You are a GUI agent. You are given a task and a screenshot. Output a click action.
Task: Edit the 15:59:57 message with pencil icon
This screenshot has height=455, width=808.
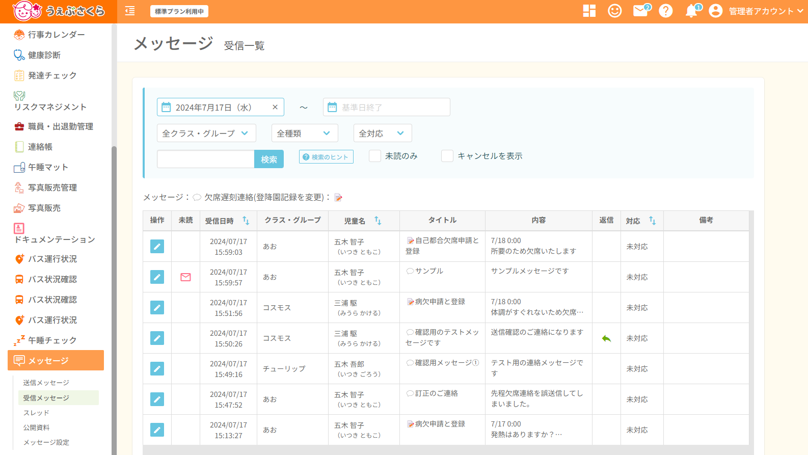click(x=157, y=277)
